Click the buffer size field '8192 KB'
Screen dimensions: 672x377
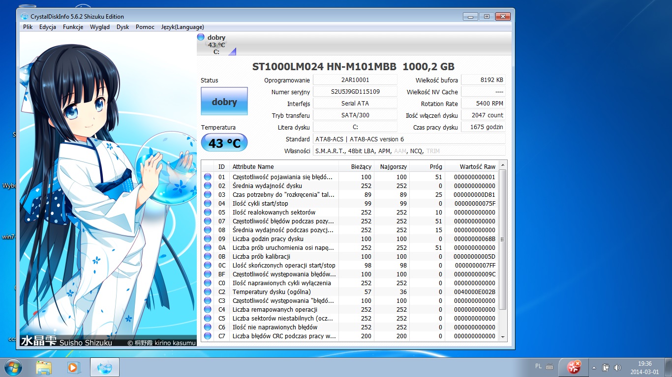484,80
